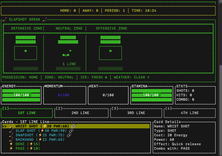This screenshot has height=156, width=222.
Task: Click the STAMINA bar showing 100/100
Action: point(152,95)
